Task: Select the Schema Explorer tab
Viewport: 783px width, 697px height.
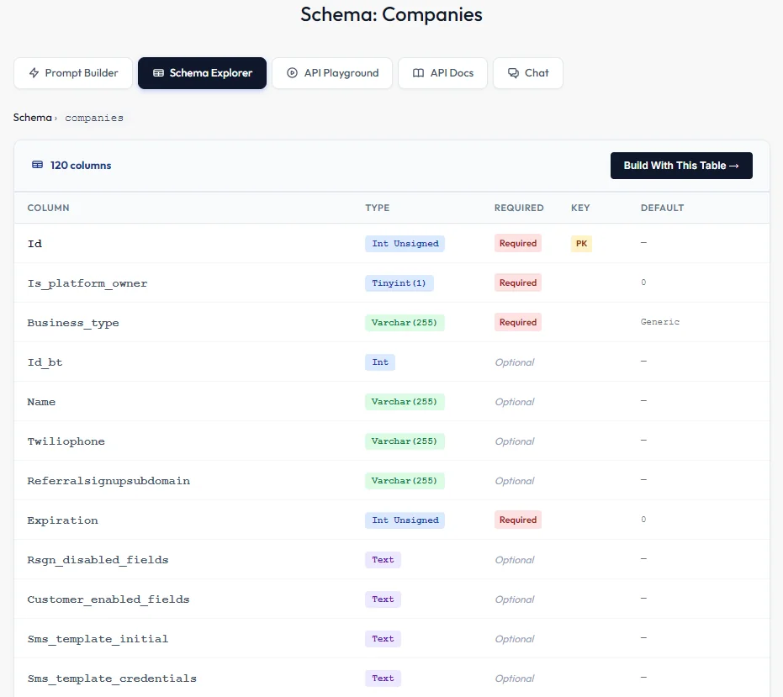Action: (x=202, y=73)
